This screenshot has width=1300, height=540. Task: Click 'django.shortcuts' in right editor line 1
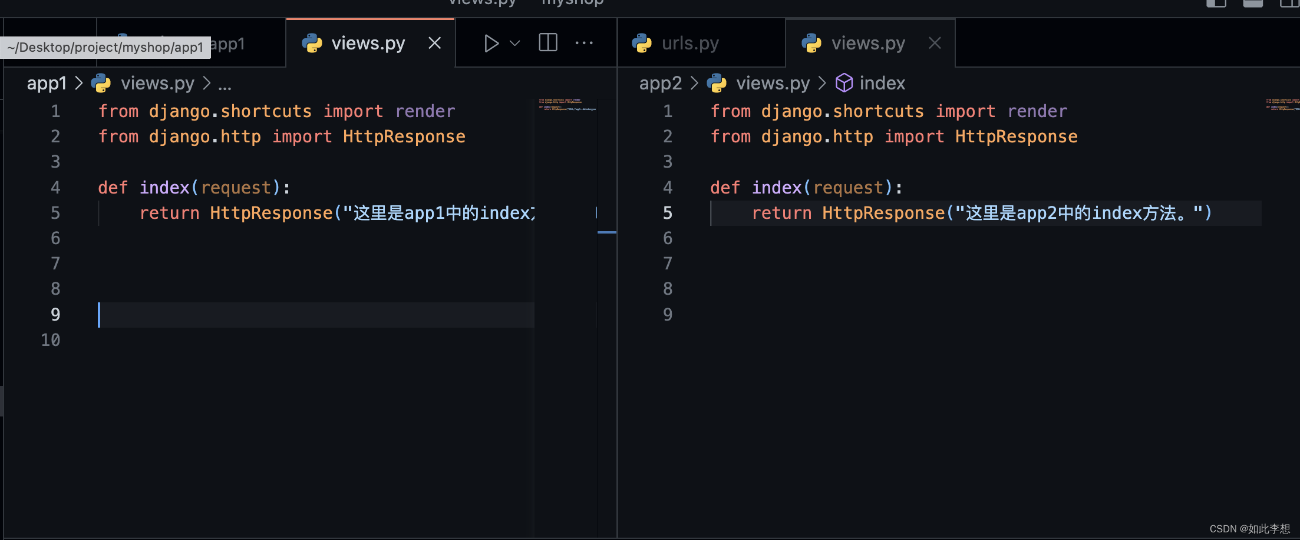tap(842, 111)
